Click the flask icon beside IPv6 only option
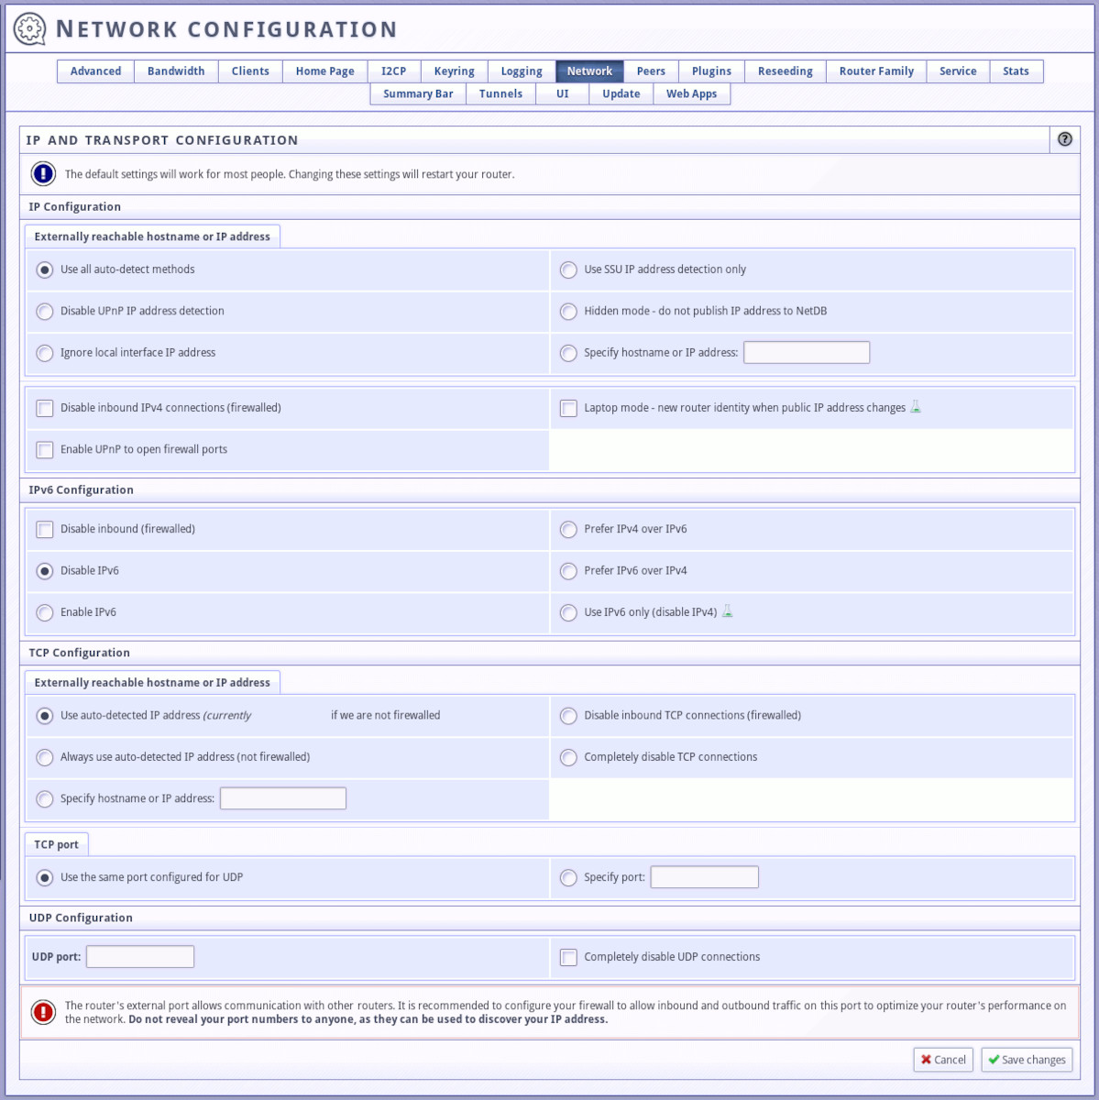The image size is (1099, 1100). [727, 611]
